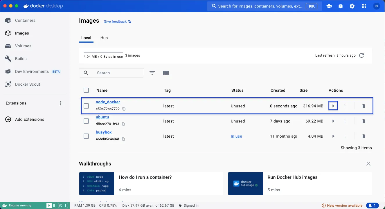The height and width of the screenshot is (209, 385).
Task: Click the 7 days ago created value
Action: (x=280, y=121)
